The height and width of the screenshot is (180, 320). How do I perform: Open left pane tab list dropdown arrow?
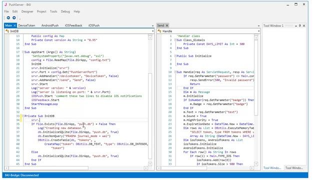[152, 25]
